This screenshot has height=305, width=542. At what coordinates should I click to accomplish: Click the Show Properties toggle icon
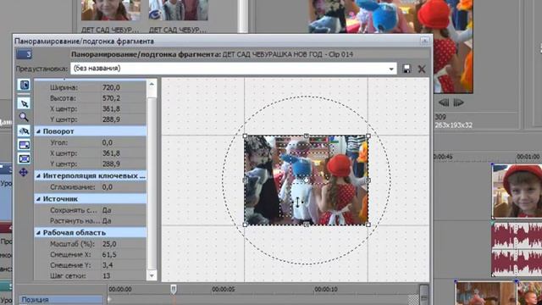[24, 85]
